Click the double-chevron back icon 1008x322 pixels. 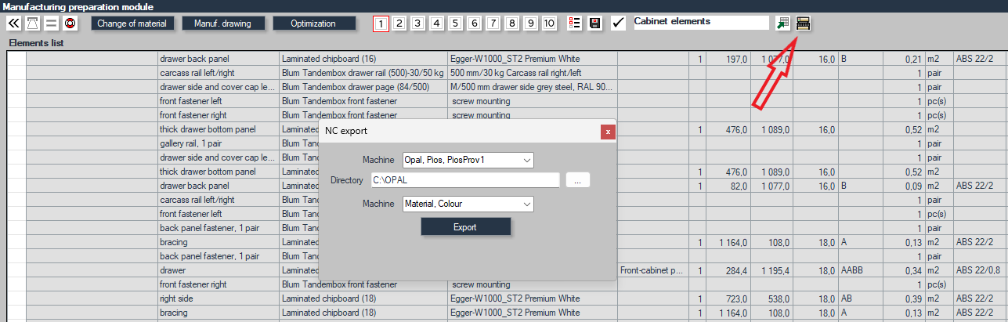(14, 24)
